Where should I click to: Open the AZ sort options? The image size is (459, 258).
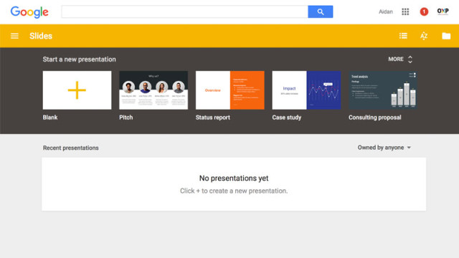424,36
